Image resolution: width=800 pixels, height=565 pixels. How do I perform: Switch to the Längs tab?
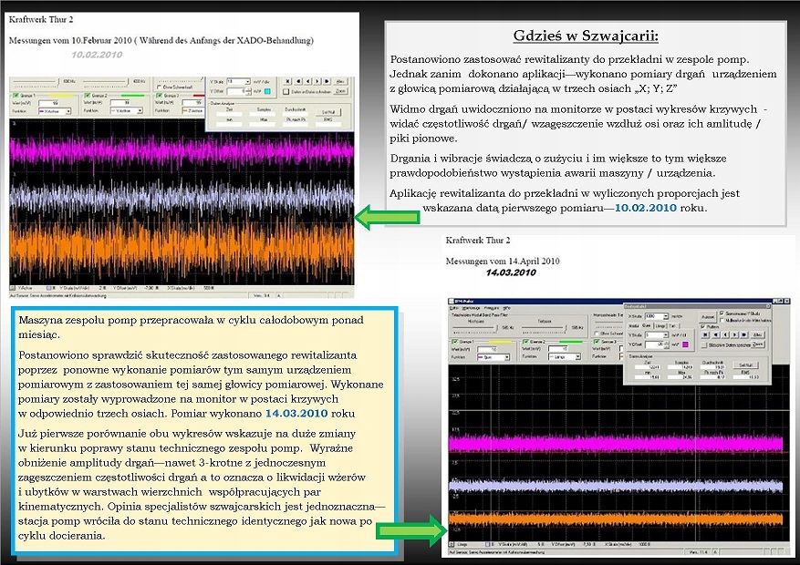pyautogui.click(x=660, y=326)
